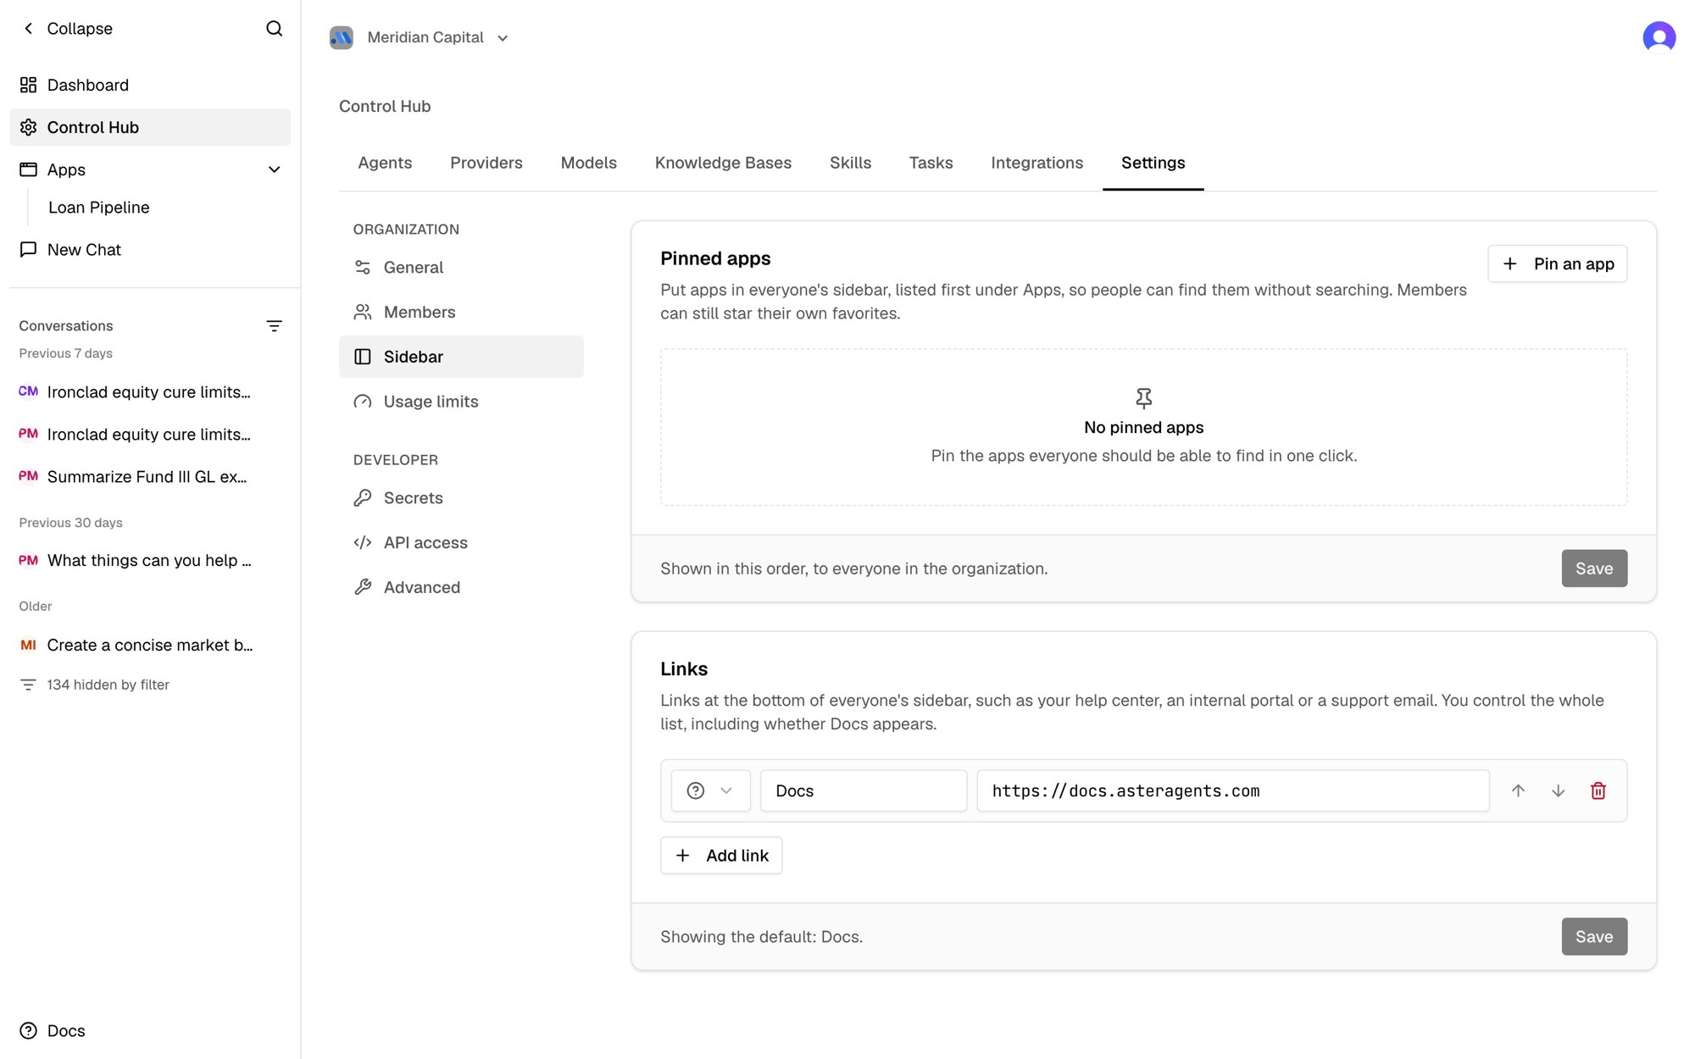Save the Links section

coord(1594,936)
